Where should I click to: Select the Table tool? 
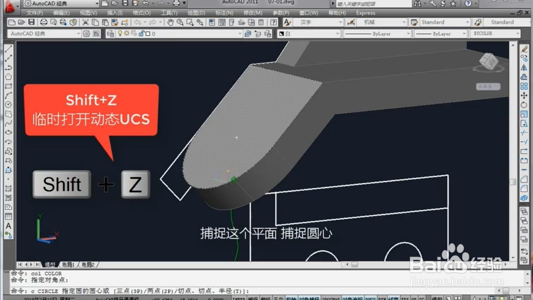point(8,217)
